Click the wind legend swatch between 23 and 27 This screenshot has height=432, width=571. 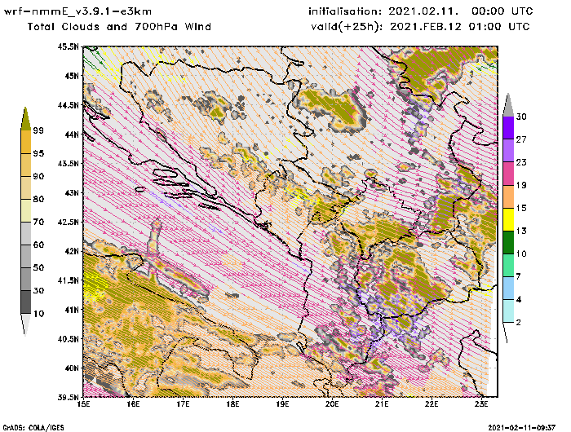point(508,151)
